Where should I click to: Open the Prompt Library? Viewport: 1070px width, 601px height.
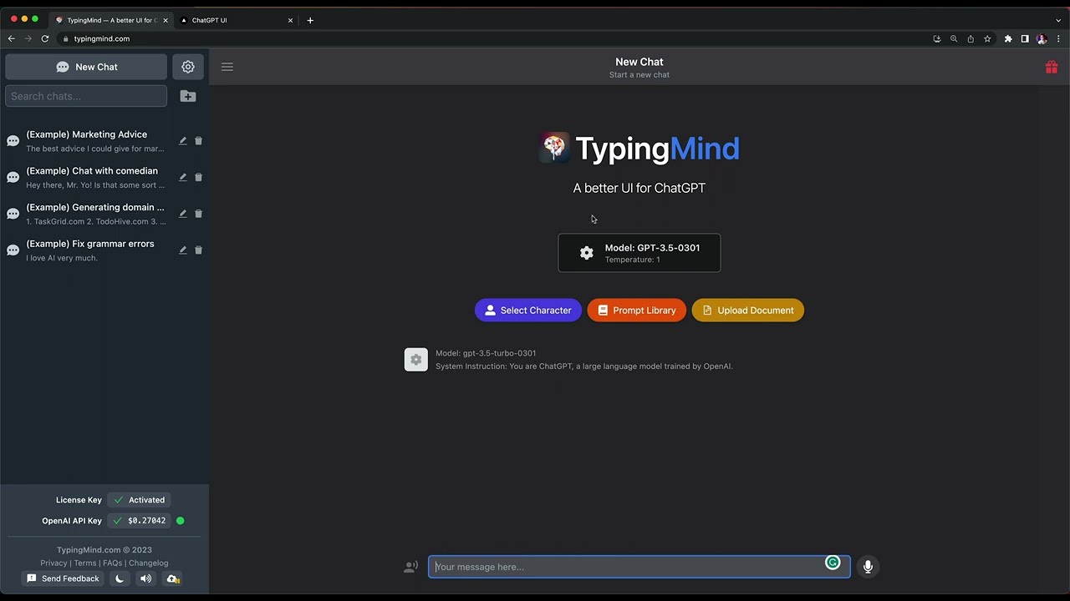(636, 311)
